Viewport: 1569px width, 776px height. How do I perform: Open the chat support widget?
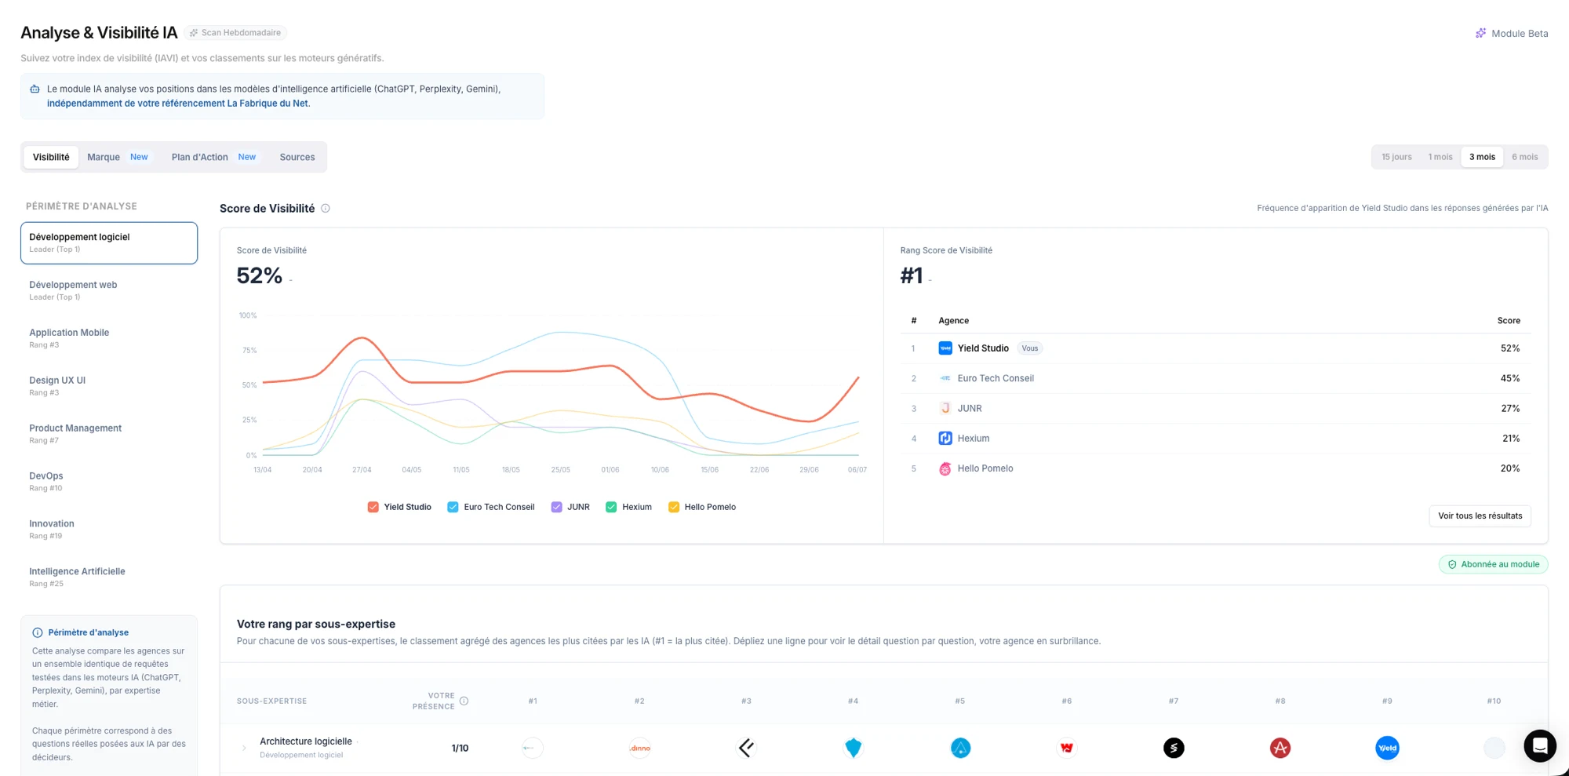(x=1539, y=745)
